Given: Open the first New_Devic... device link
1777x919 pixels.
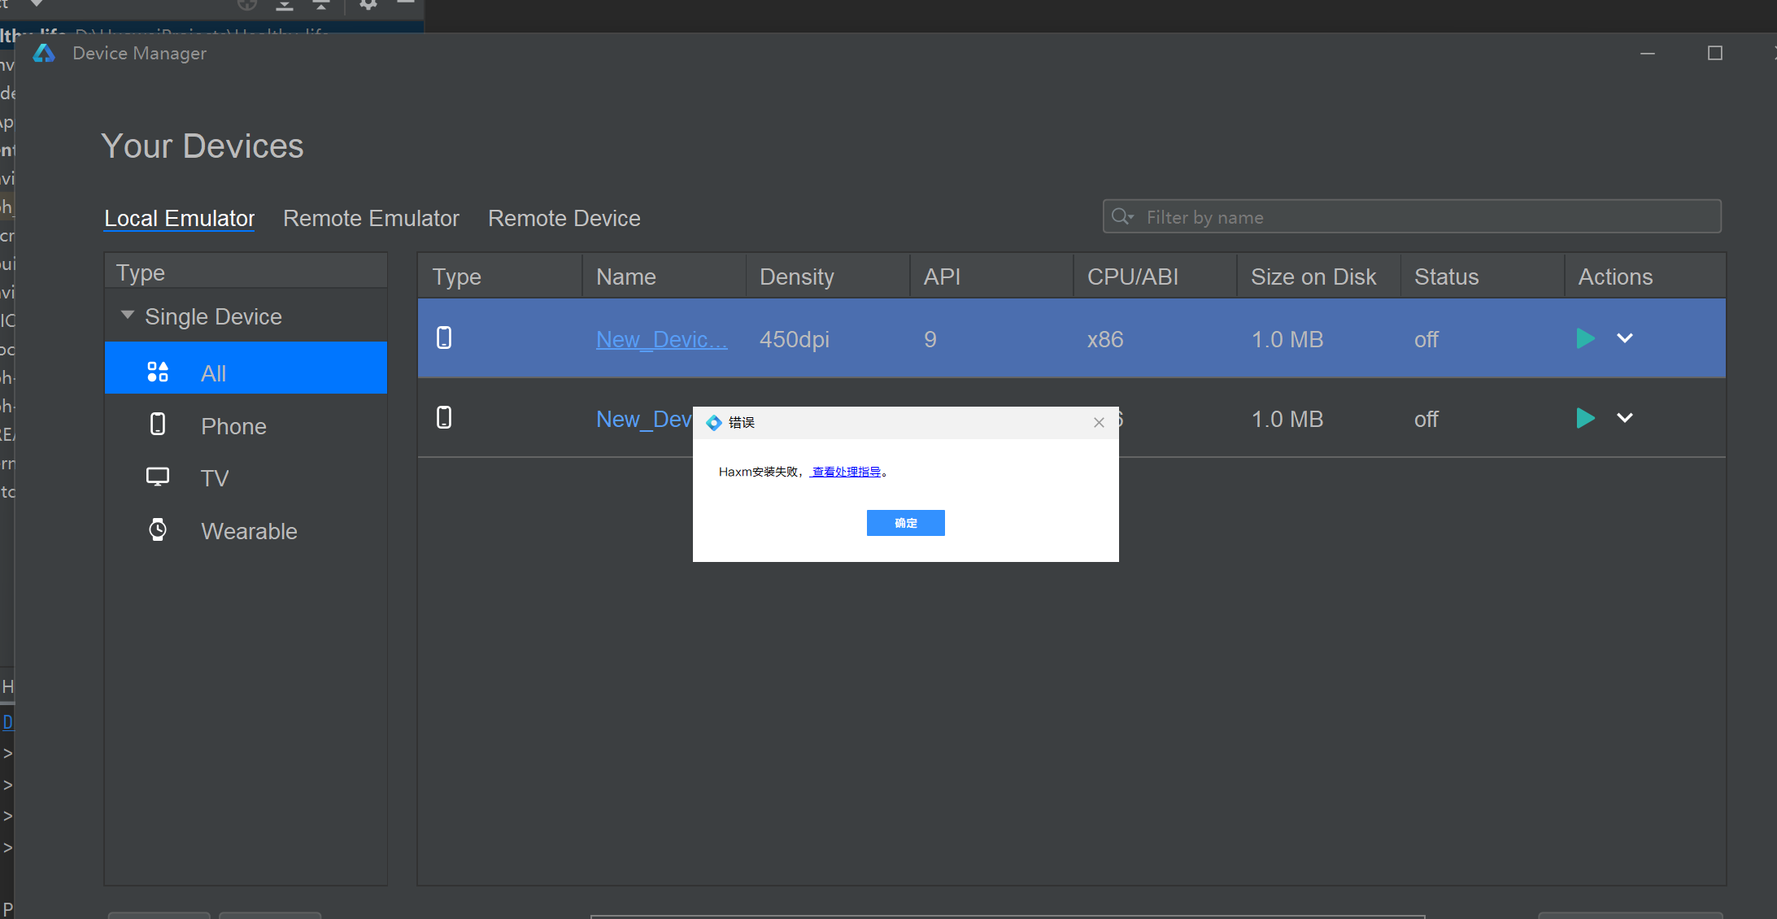Looking at the screenshot, I should tap(662, 339).
